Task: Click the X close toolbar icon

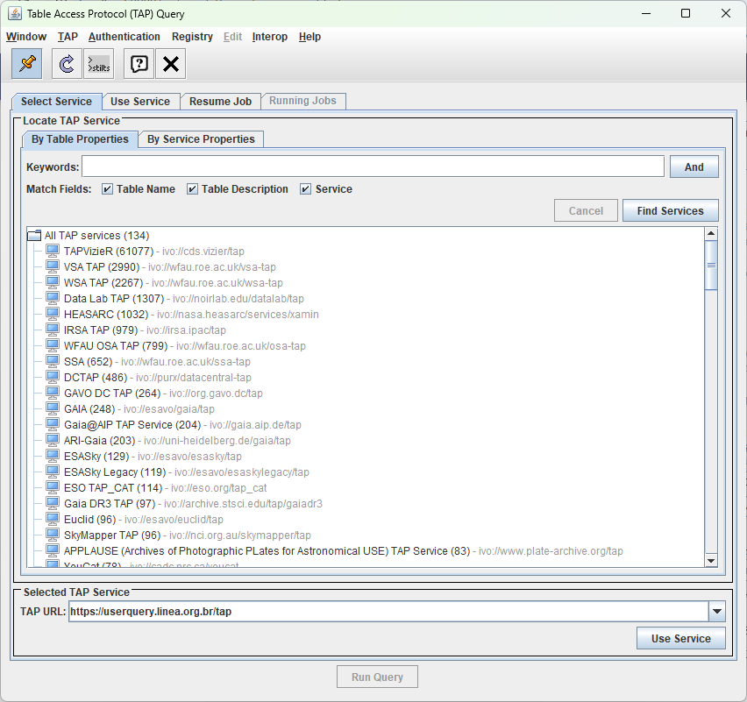Action: click(x=171, y=63)
